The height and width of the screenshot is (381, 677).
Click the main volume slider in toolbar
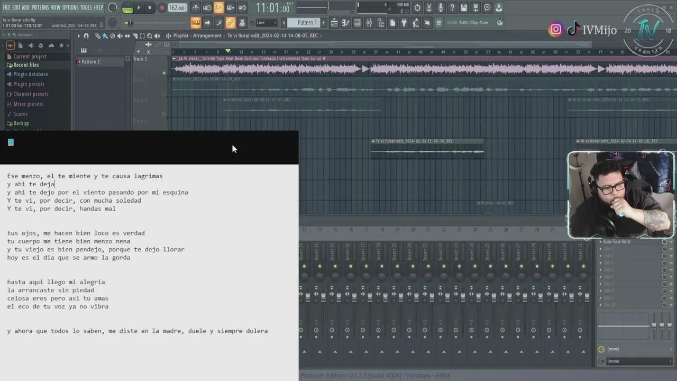coord(130,23)
